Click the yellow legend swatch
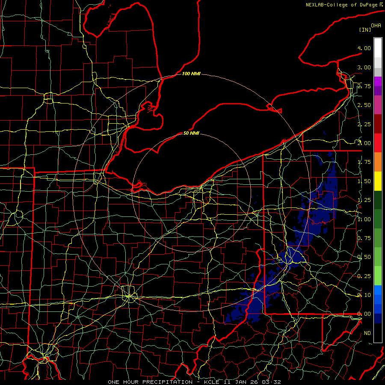Viewport: 385px width, 385px height. pyautogui.click(x=378, y=181)
